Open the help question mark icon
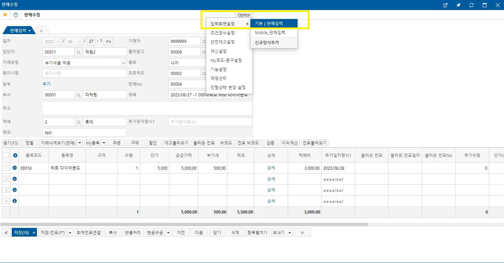Image resolution: width=504 pixels, height=263 pixels. pos(16,15)
